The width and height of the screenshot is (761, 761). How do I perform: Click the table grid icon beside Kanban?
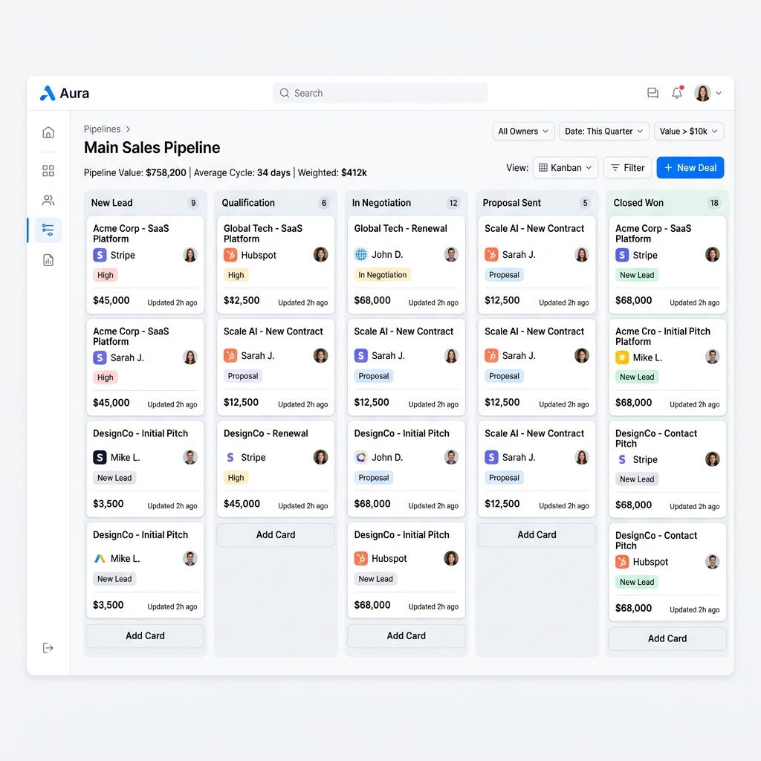[543, 167]
